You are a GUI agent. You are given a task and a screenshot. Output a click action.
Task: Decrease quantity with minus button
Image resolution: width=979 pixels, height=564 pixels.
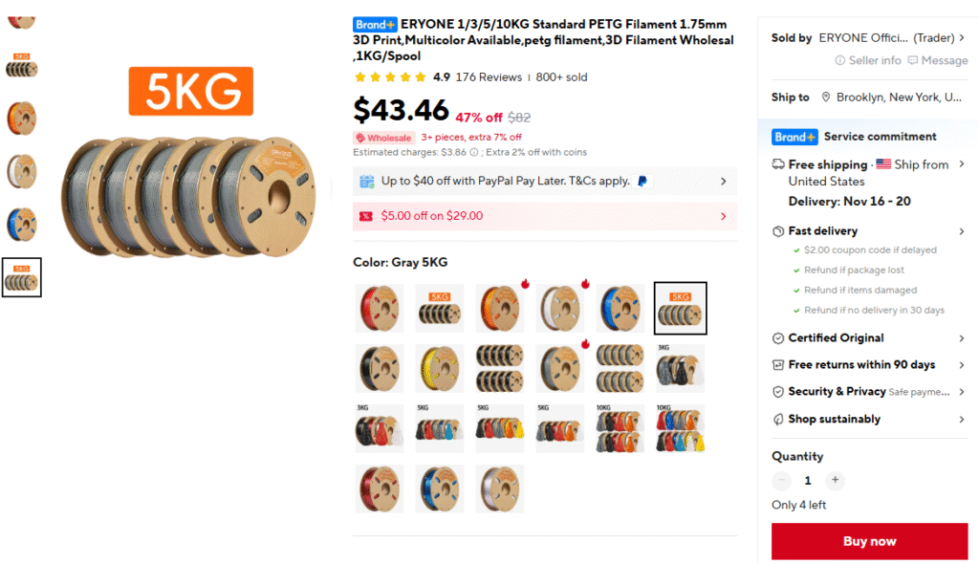click(x=781, y=480)
